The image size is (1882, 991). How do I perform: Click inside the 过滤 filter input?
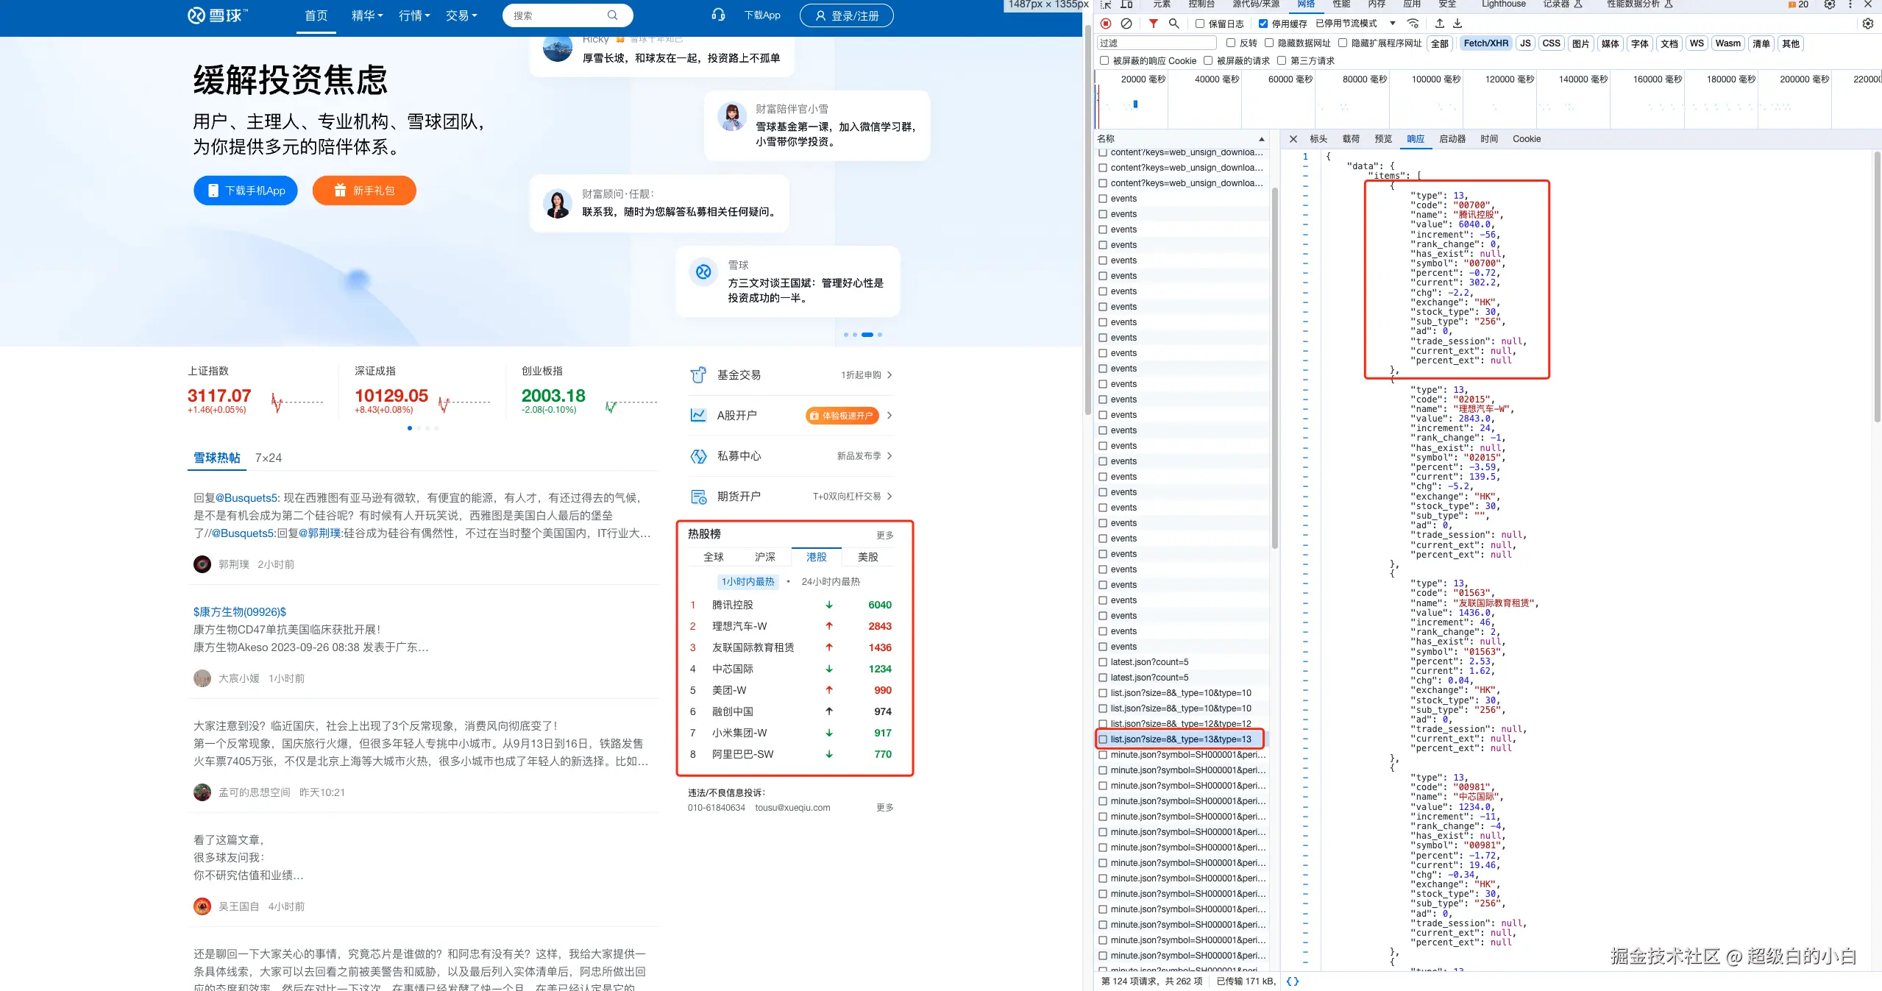click(x=1157, y=43)
